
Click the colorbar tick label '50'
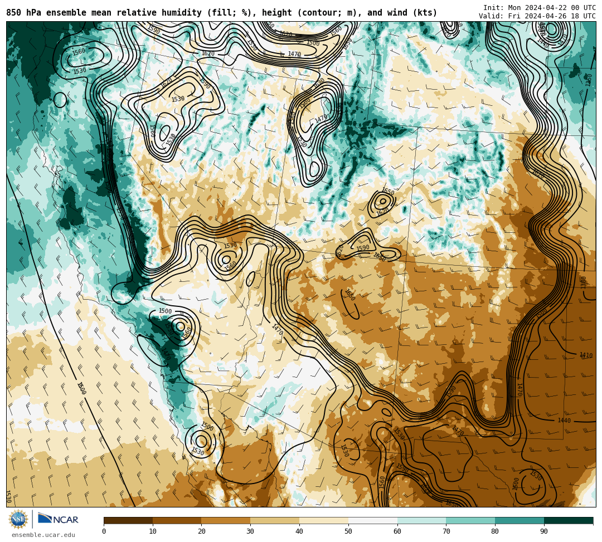coord(348,531)
